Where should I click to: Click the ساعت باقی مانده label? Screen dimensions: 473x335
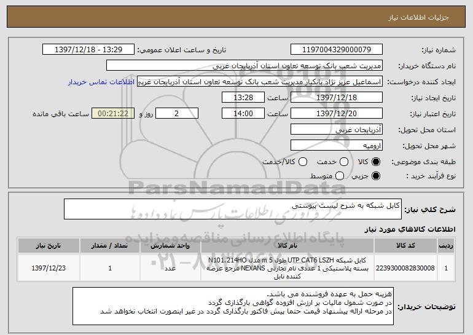(x=61, y=114)
